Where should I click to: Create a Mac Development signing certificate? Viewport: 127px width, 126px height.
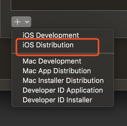coord(52,61)
